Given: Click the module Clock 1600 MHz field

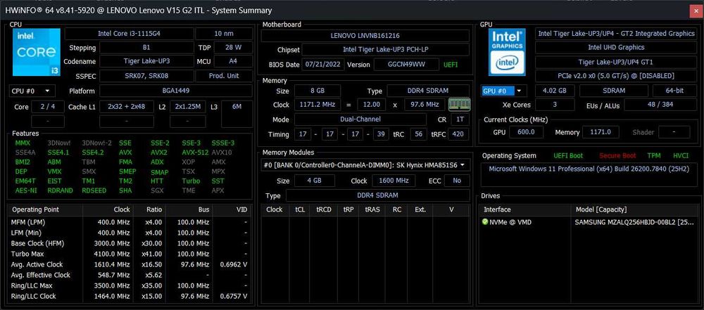Looking at the screenshot, I should (394, 181).
